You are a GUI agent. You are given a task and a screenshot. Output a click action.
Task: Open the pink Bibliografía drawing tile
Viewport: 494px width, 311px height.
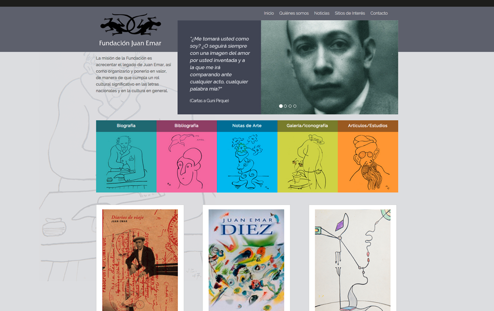click(187, 162)
